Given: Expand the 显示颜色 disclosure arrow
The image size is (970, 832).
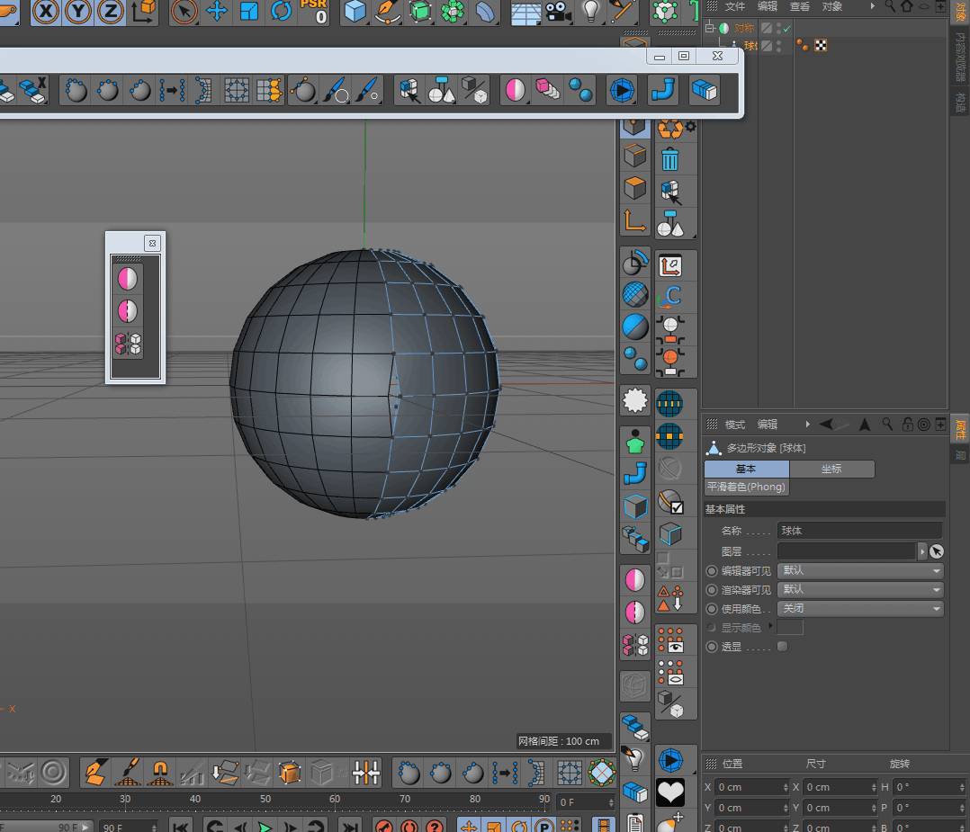Looking at the screenshot, I should [x=770, y=626].
